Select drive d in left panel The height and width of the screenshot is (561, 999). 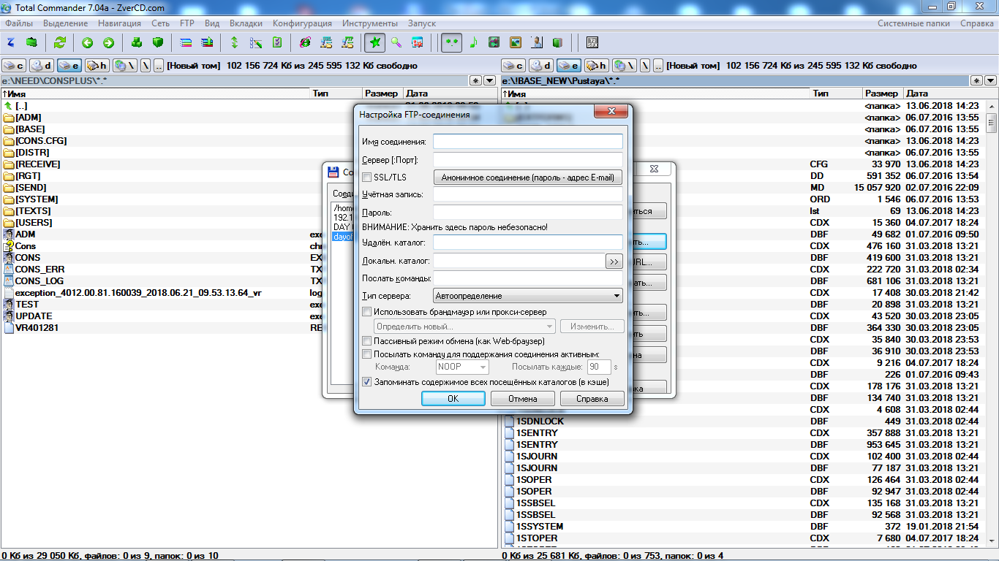click(x=41, y=65)
